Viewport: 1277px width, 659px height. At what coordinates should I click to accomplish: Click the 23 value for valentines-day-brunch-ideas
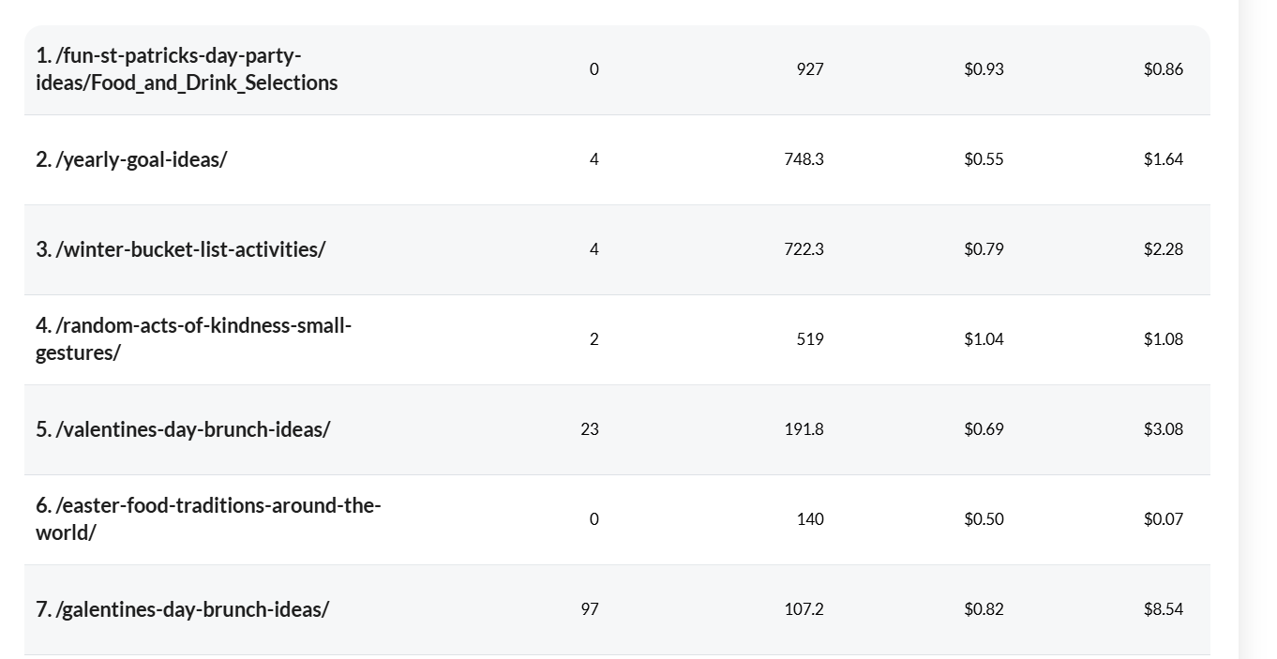pyautogui.click(x=590, y=429)
